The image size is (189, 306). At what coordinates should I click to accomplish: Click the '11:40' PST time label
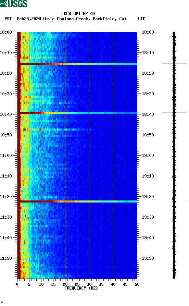(x=6, y=238)
